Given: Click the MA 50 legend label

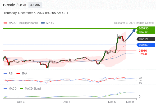Looking at the screenshot, I should tap(50, 23).
